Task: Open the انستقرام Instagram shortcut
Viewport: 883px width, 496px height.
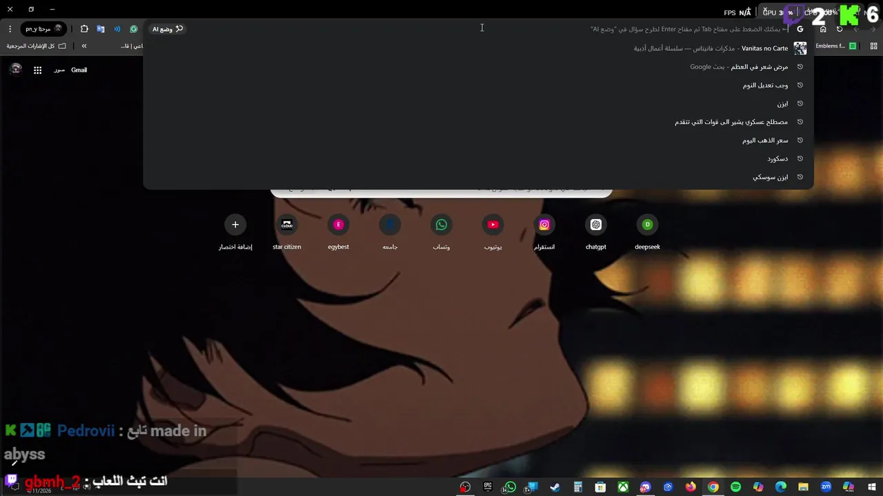Action: pyautogui.click(x=544, y=232)
